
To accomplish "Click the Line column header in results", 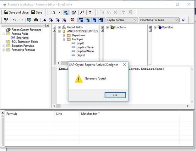I will coord(67,114).
